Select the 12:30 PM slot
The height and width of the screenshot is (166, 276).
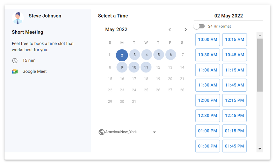(x=207, y=116)
